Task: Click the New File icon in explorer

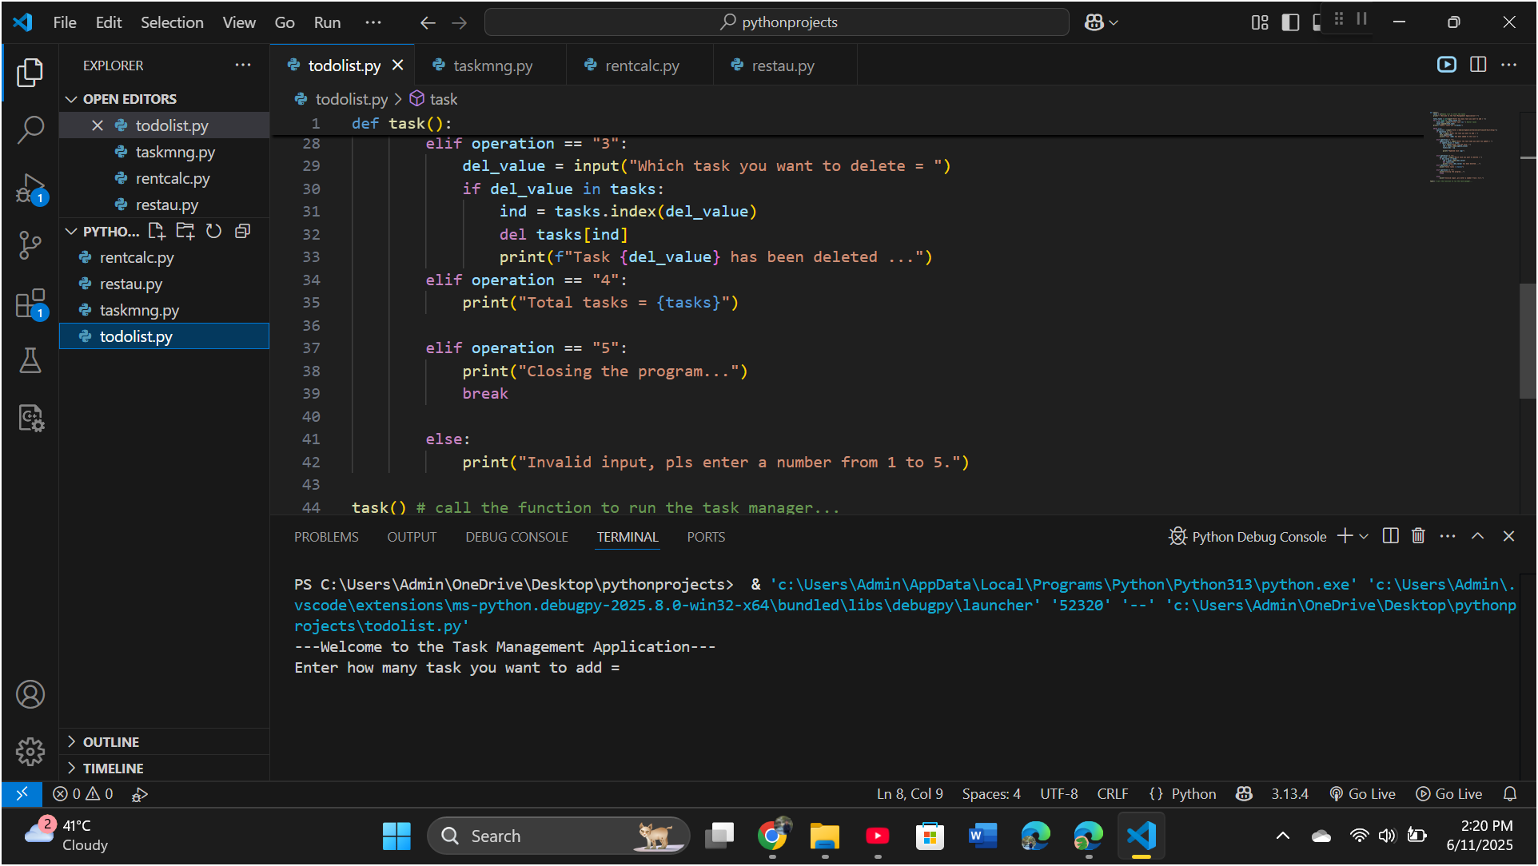Action: 157,232
